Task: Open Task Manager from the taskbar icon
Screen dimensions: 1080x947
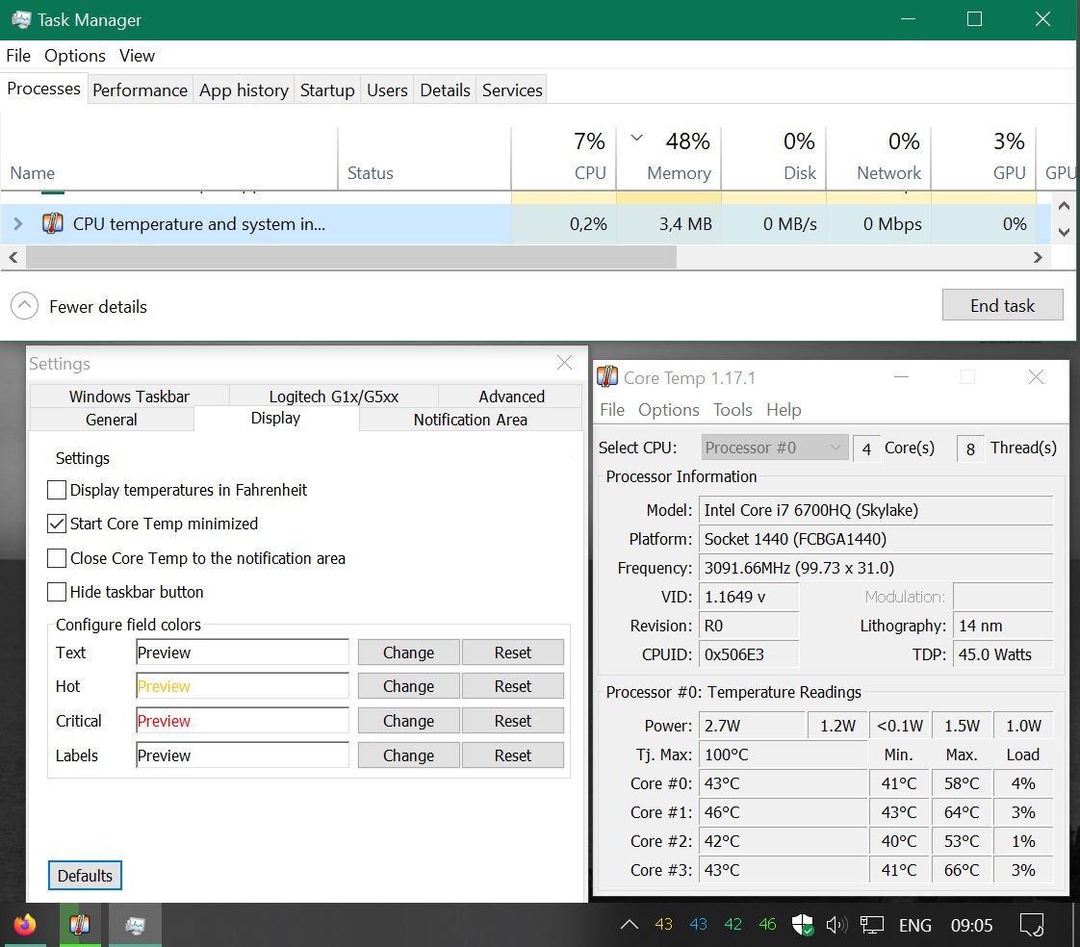Action: [135, 925]
